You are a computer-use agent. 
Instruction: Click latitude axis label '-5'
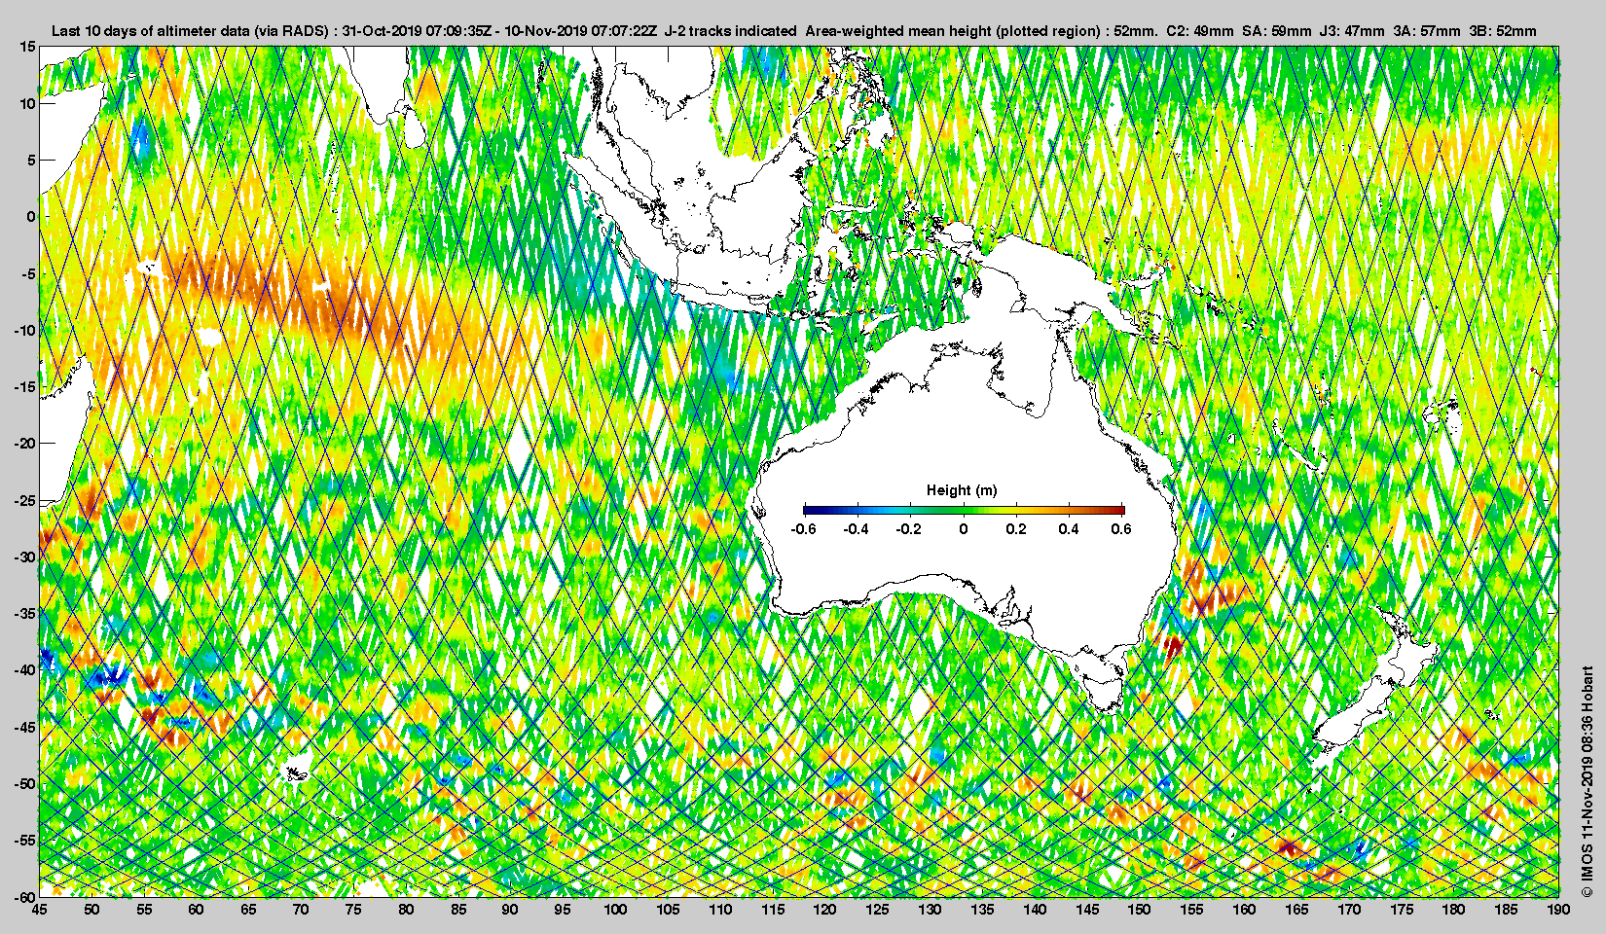(29, 273)
